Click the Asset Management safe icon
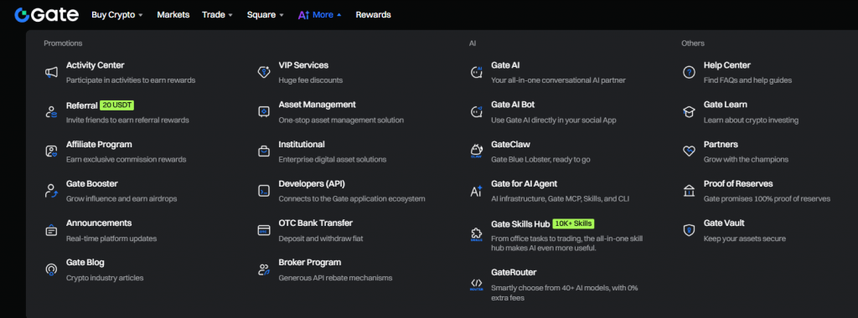Image resolution: width=858 pixels, height=318 pixels. [264, 112]
